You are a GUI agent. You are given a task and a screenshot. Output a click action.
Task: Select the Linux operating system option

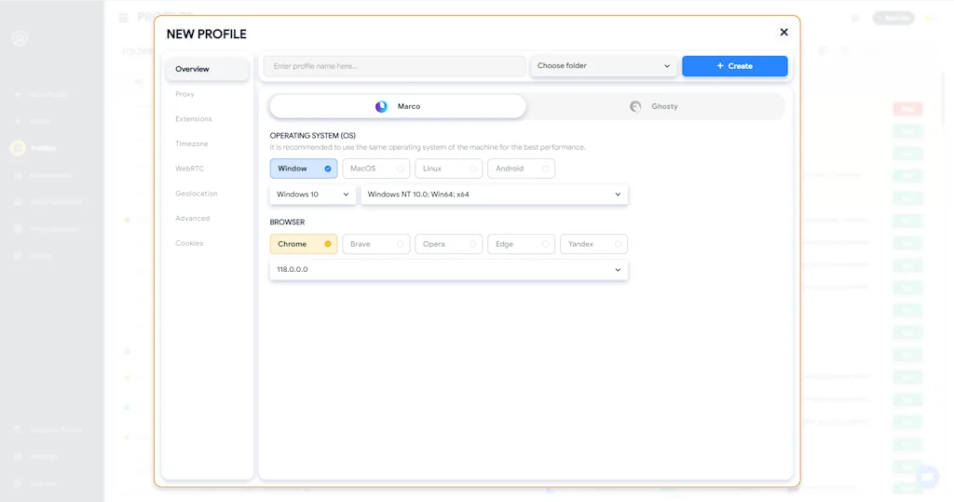[449, 169]
